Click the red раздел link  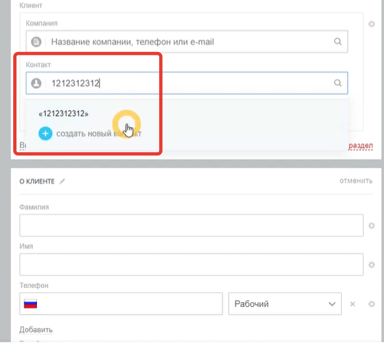point(360,146)
